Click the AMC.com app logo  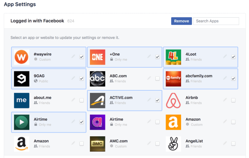(x=97, y=144)
